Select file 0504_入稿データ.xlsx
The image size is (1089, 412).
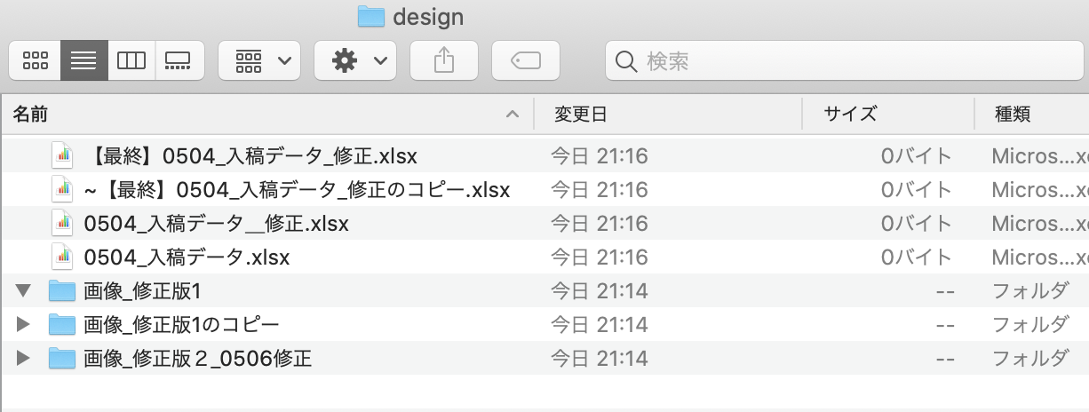187,257
